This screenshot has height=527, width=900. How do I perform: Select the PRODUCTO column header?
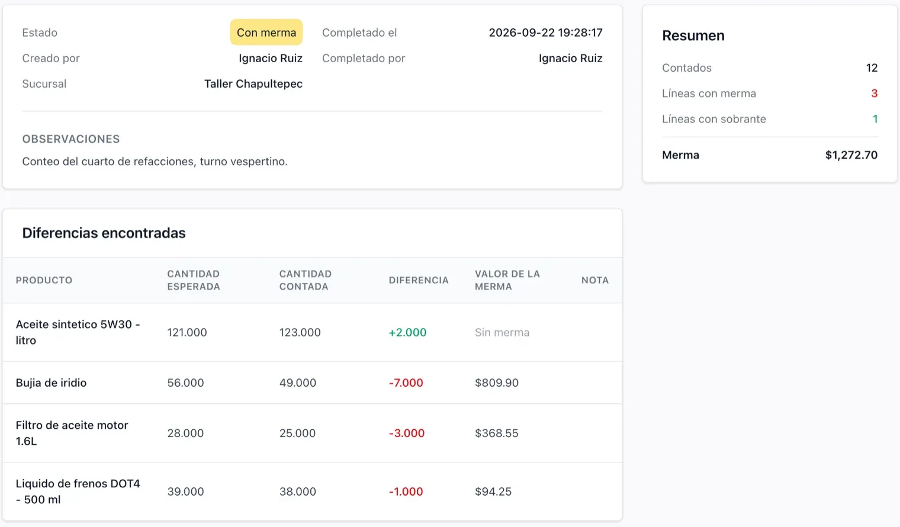44,280
